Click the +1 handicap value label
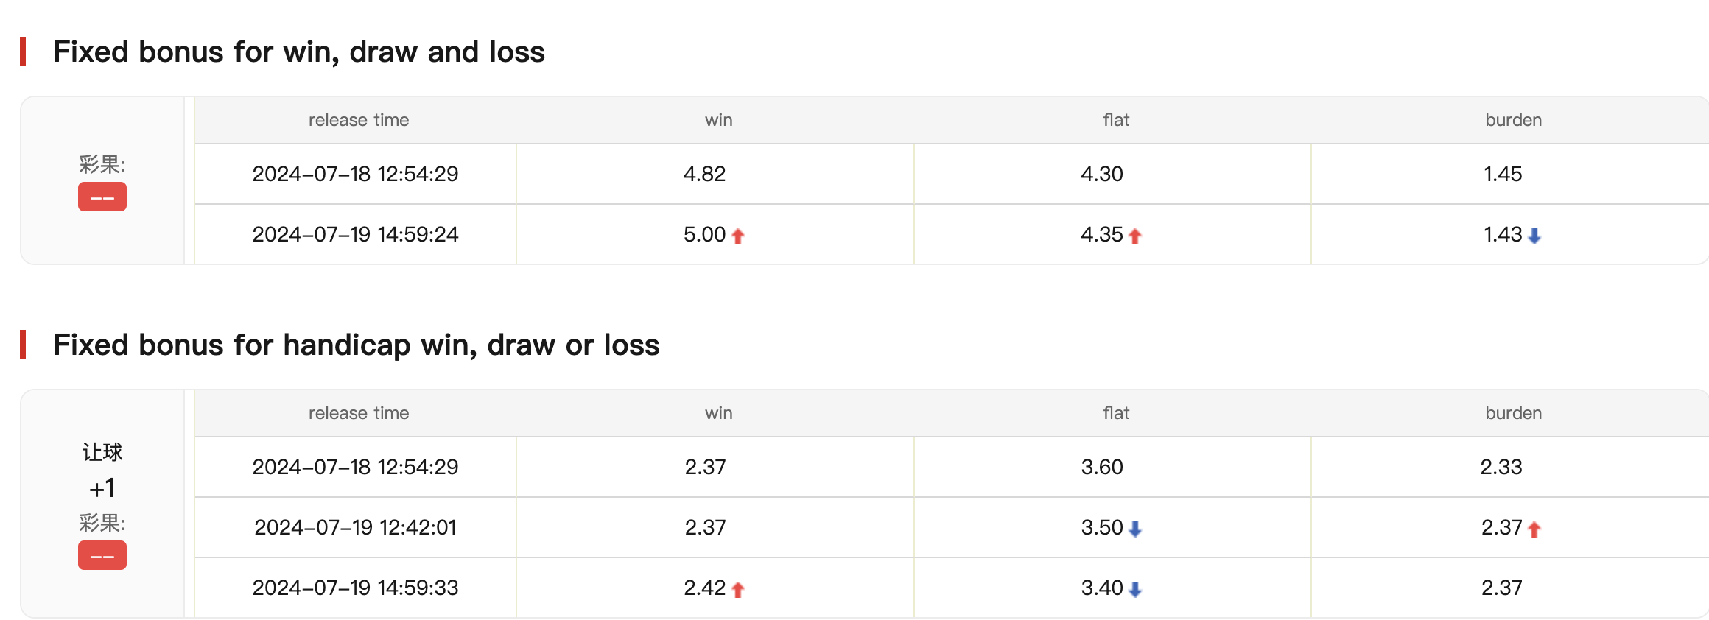This screenshot has width=1709, height=620. pyautogui.click(x=102, y=488)
